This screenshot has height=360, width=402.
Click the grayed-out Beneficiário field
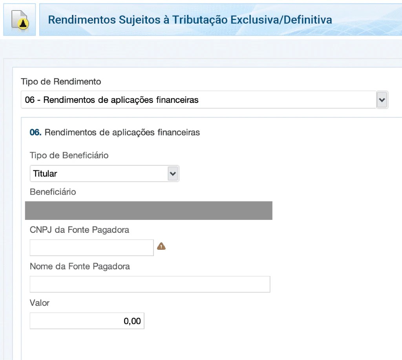pyautogui.click(x=148, y=210)
